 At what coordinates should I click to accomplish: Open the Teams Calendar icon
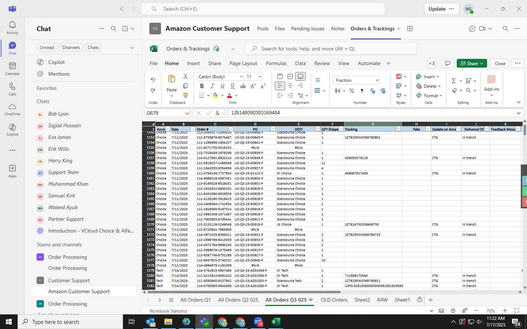click(12, 69)
